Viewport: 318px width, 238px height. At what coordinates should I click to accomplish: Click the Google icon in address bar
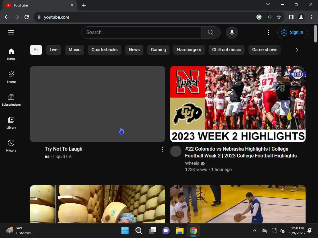coord(259,17)
